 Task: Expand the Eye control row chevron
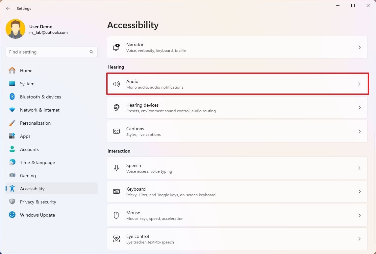pyautogui.click(x=359, y=239)
